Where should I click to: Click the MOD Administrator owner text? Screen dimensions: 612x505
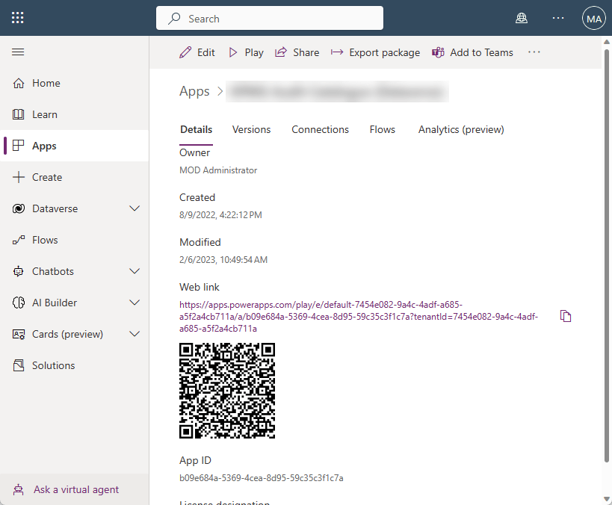click(218, 170)
